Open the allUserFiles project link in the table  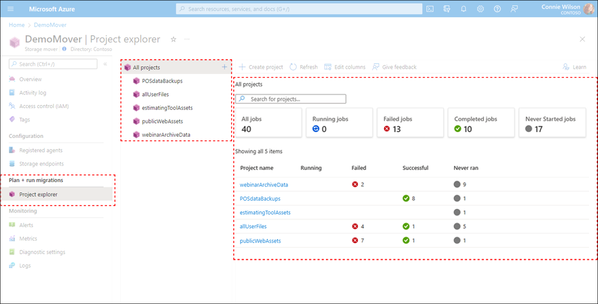pos(253,226)
